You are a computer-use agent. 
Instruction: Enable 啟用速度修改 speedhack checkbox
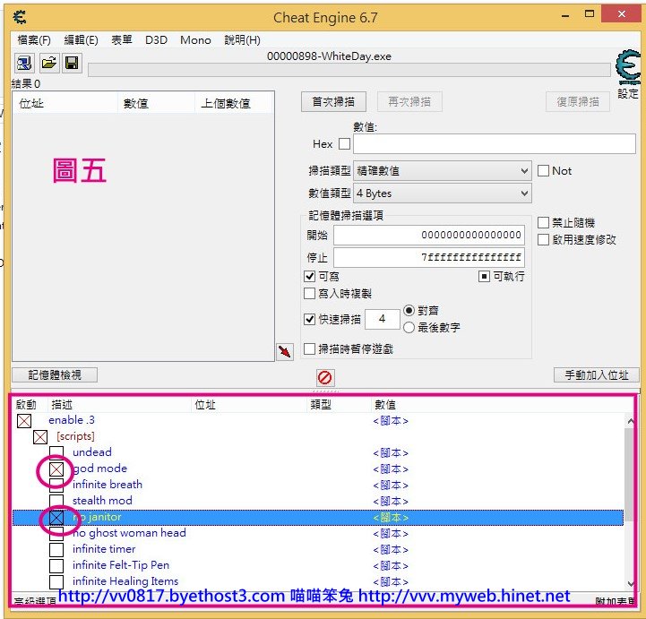543,240
